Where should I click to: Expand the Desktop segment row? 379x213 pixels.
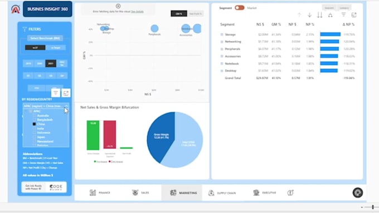[x=222, y=71]
